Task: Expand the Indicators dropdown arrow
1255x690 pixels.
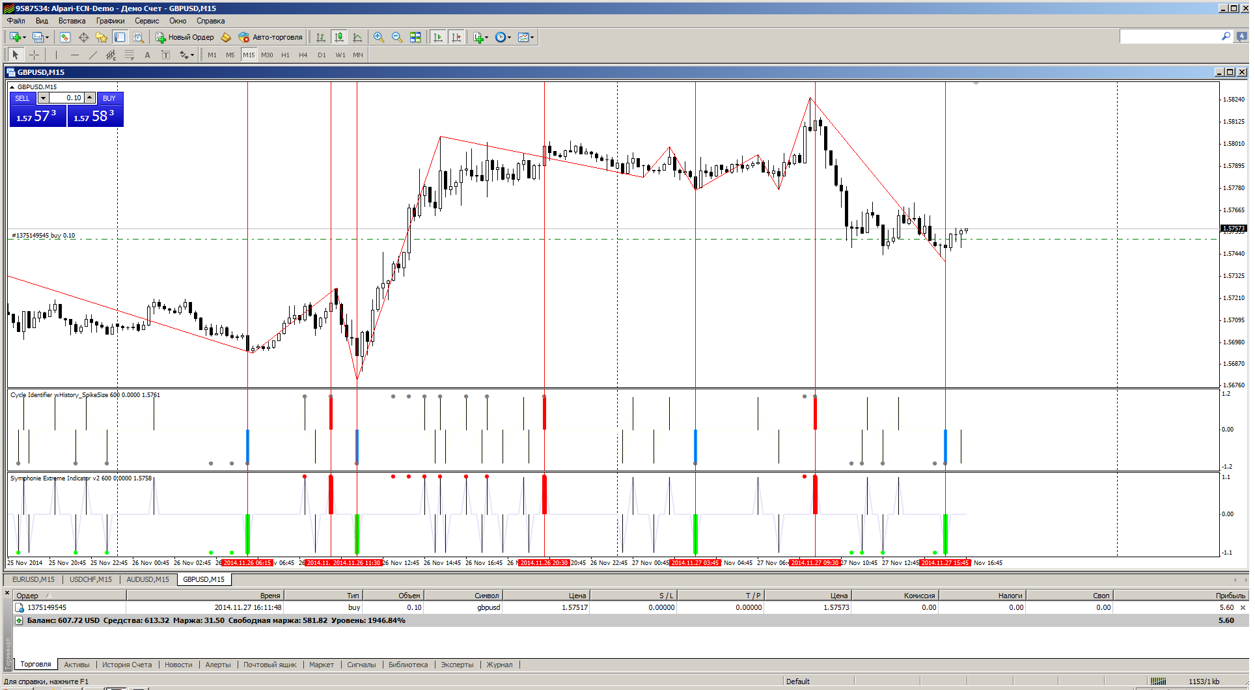Action: coord(487,37)
